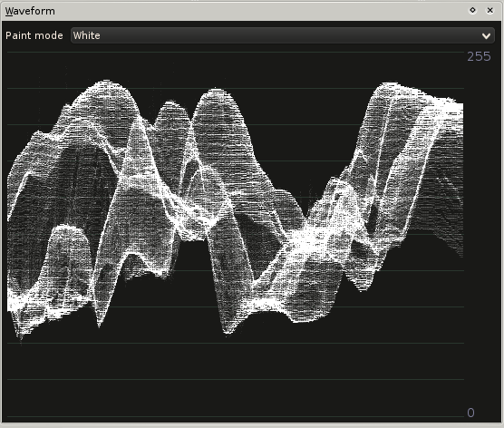
Task: Select the Paint mode combo box showing White
Action: 282,35
